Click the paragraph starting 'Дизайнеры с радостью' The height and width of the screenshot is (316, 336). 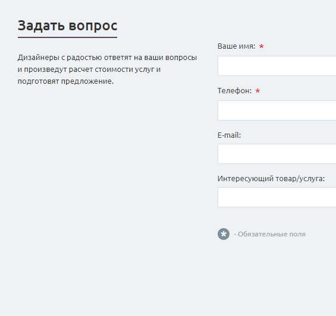(x=107, y=69)
